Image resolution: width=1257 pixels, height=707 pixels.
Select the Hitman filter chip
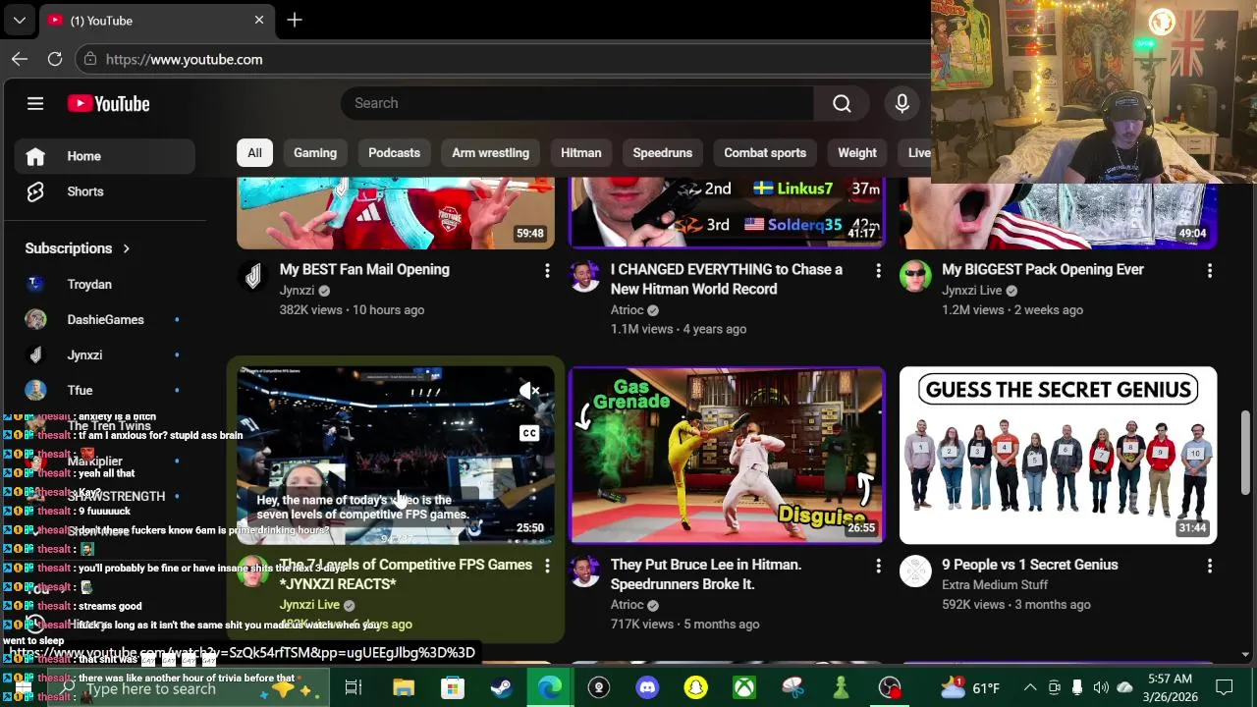point(580,153)
